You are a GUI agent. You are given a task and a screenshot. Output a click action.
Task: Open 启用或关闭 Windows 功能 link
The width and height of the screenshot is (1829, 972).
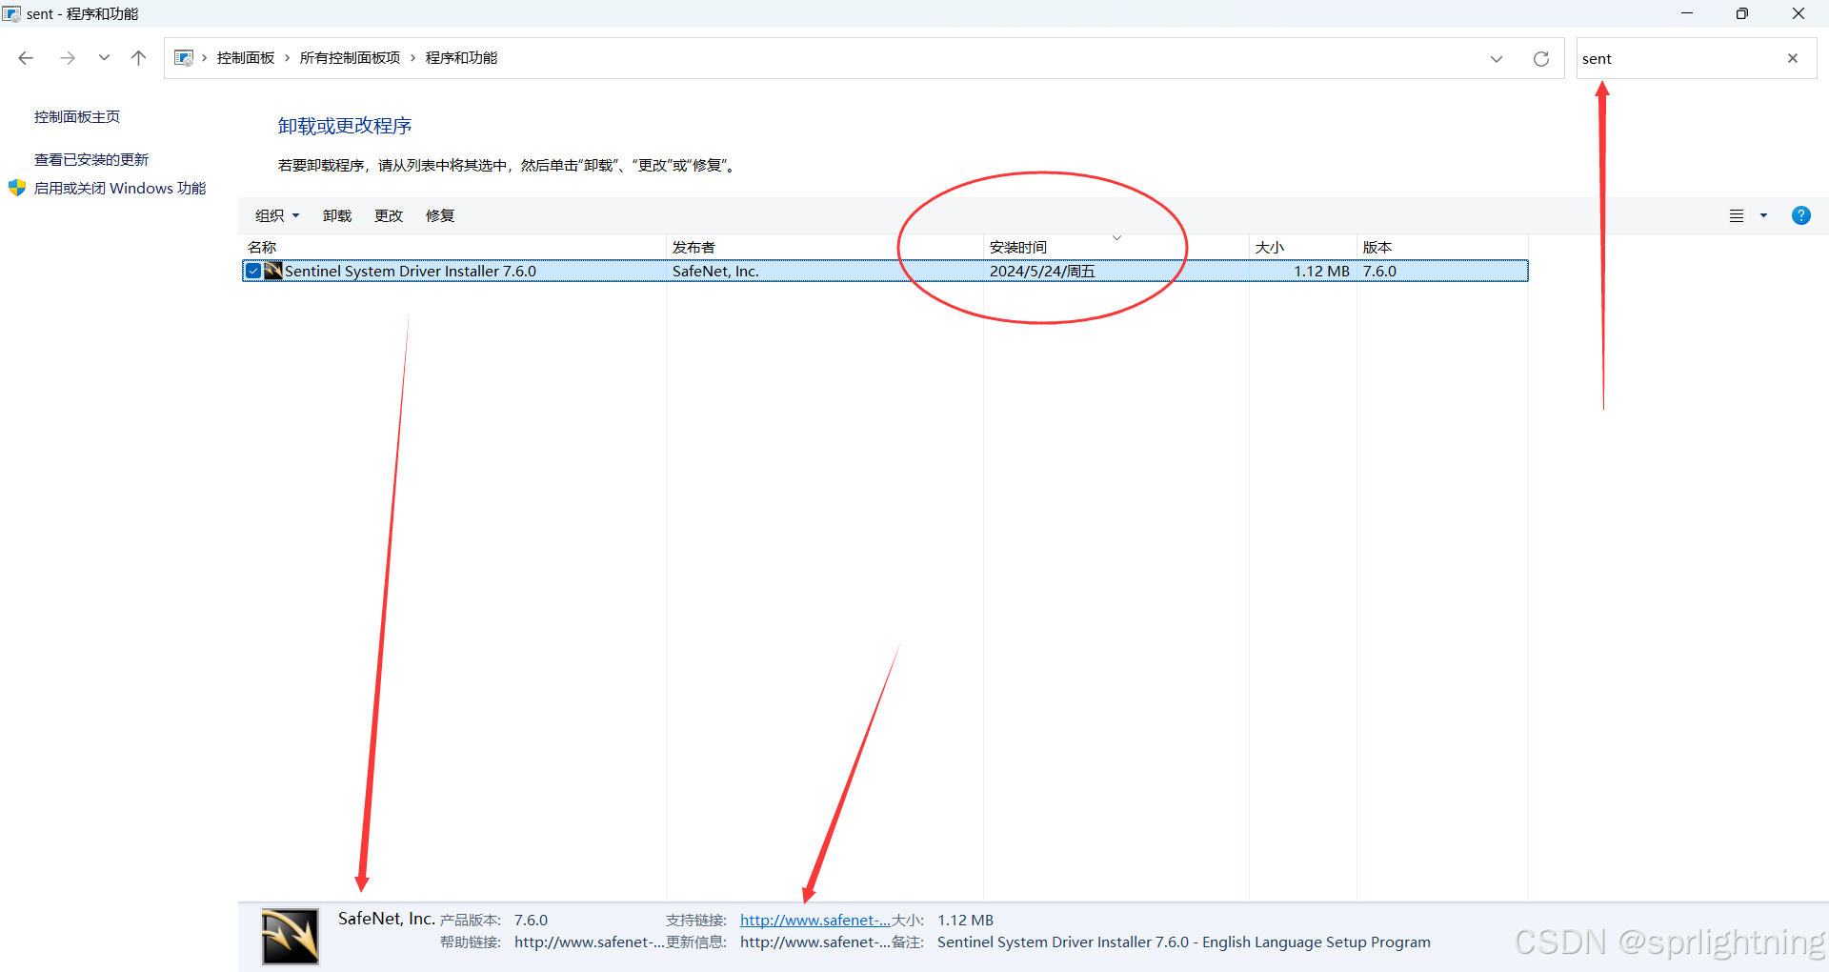(x=120, y=189)
